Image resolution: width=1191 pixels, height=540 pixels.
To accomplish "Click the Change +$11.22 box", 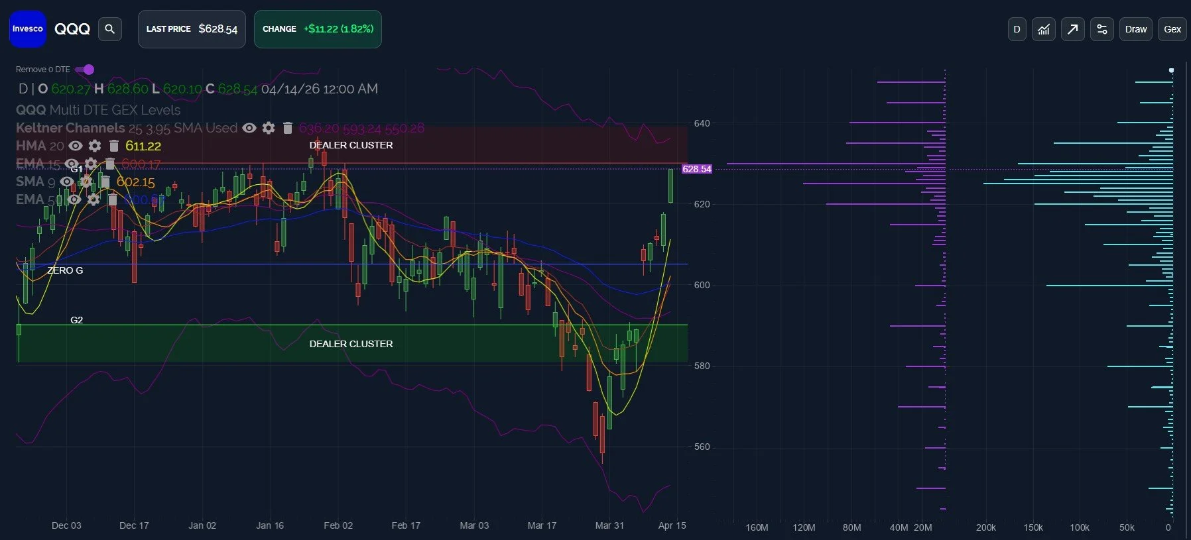I will [x=318, y=29].
